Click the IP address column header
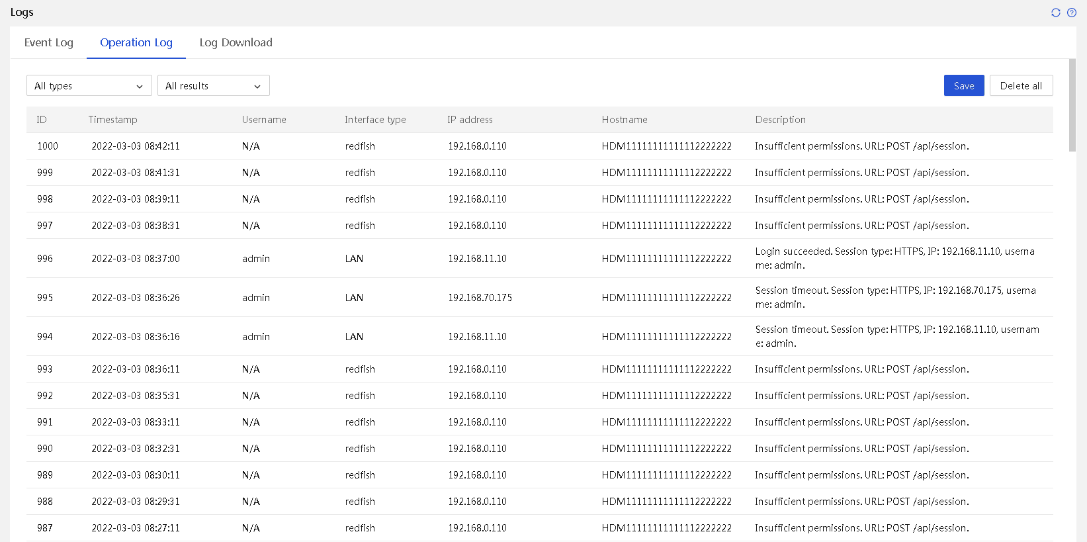1087x542 pixels. pyautogui.click(x=470, y=120)
